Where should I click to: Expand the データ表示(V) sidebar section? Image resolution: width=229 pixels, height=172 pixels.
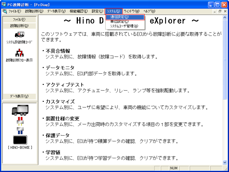[19, 96]
